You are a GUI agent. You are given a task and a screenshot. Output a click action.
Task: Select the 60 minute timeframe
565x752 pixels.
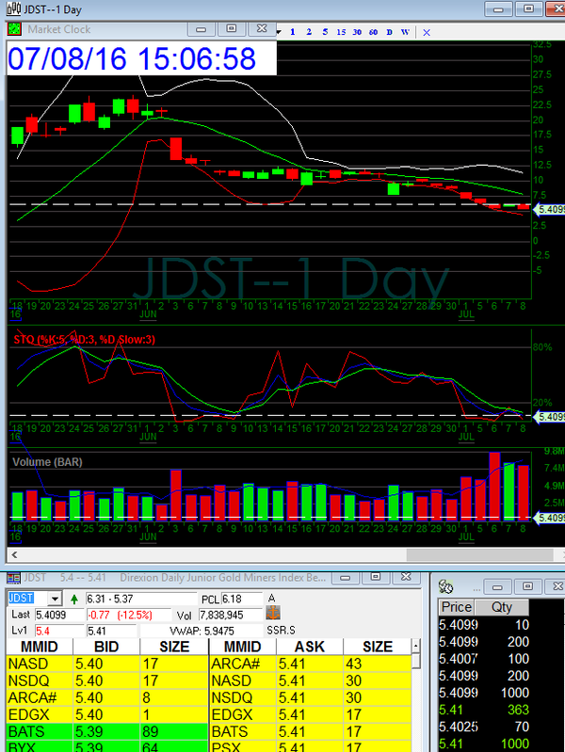373,31
